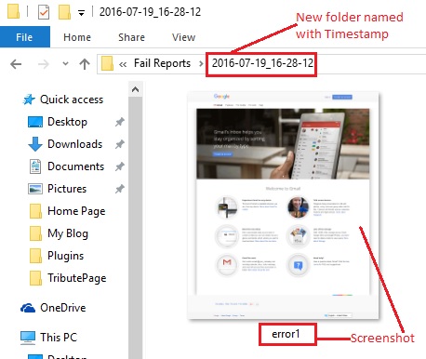Select OneDrive in navigation pane
Screen dimensions: 426x359
63,308
